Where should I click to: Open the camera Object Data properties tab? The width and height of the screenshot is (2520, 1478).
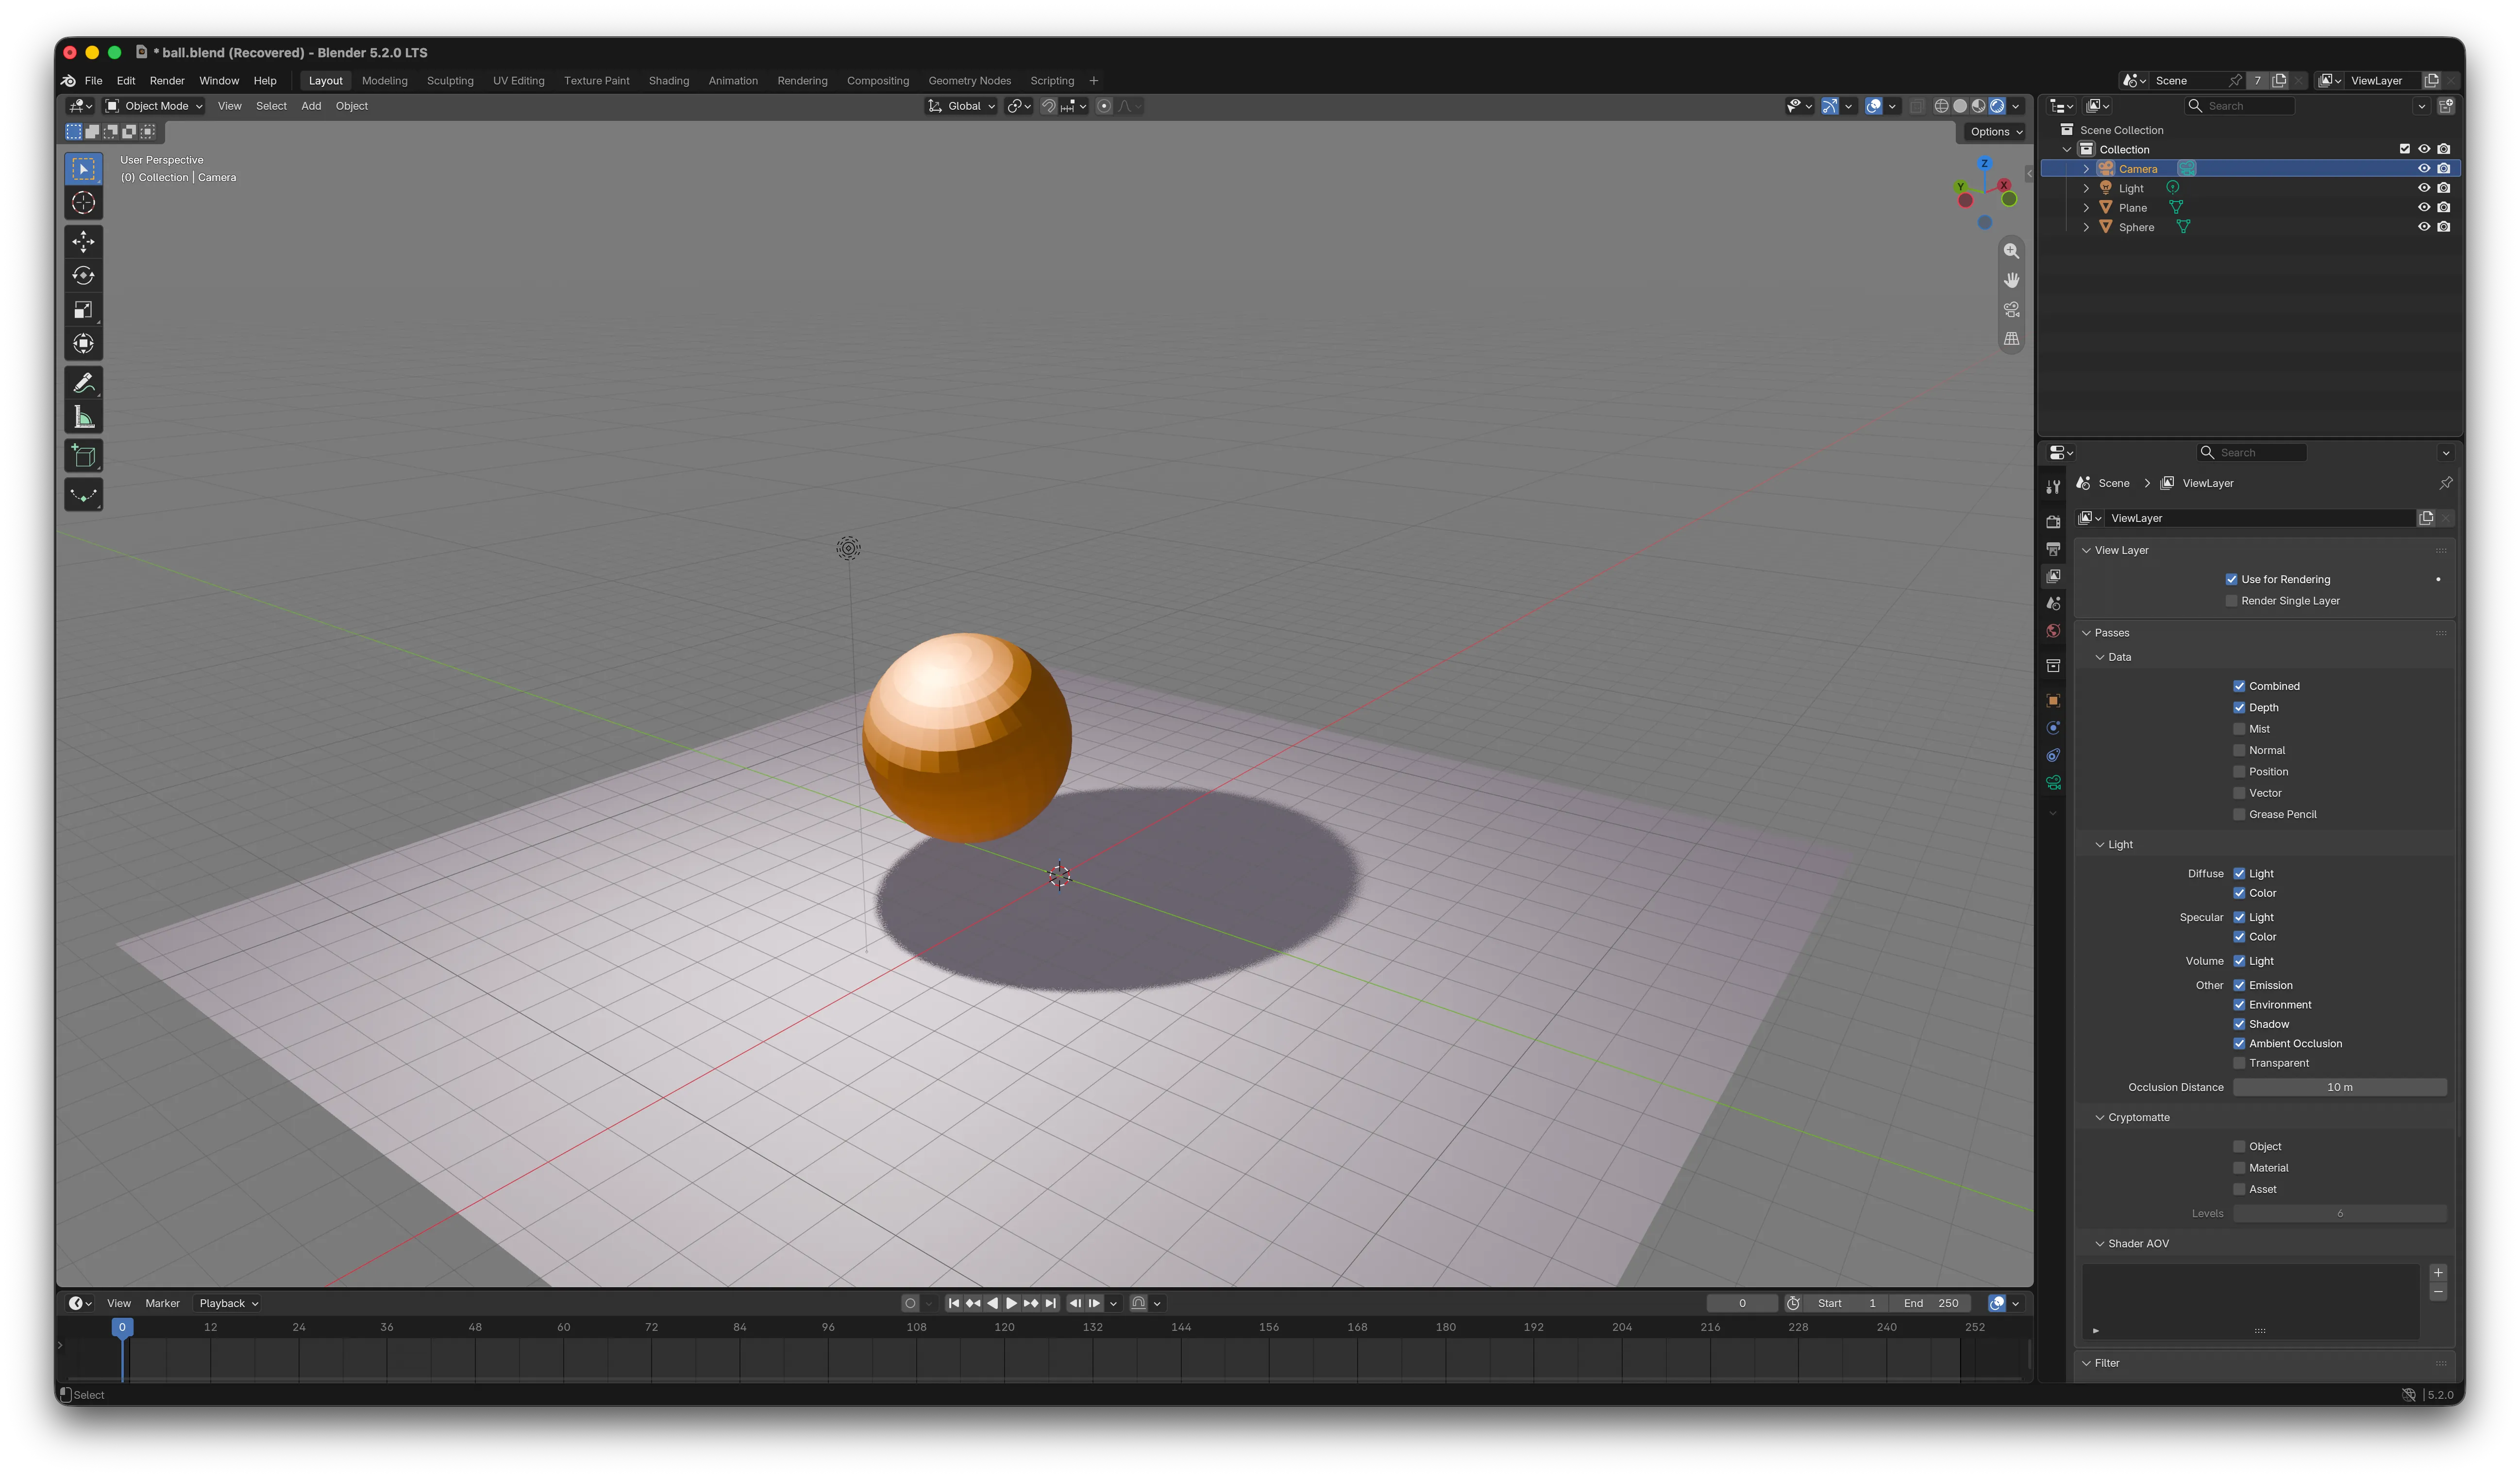(2053, 783)
